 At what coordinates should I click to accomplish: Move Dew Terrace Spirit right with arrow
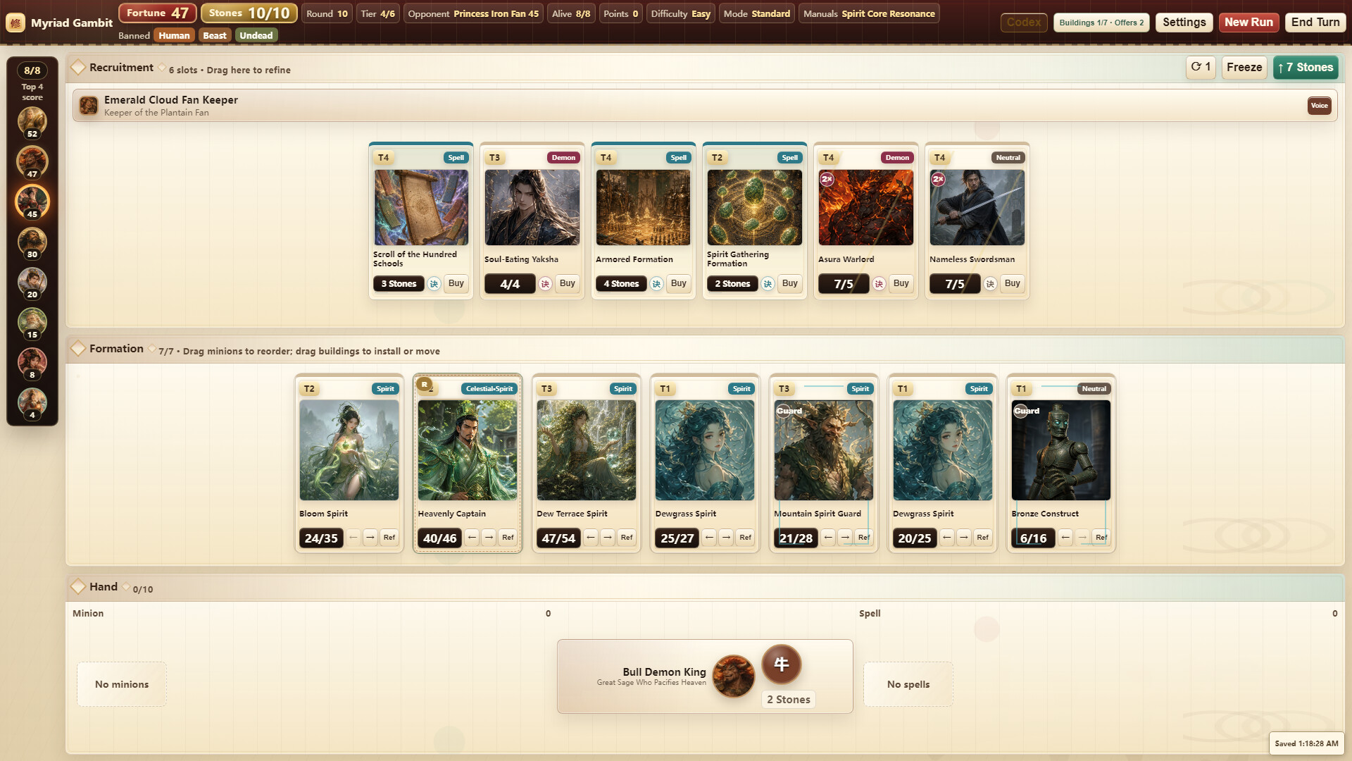click(608, 538)
